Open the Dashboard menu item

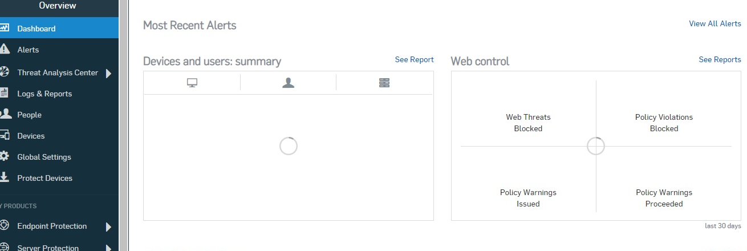[59, 28]
